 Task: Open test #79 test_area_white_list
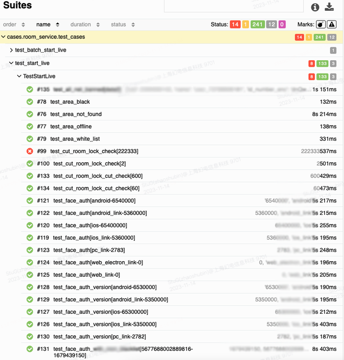pos(182,139)
